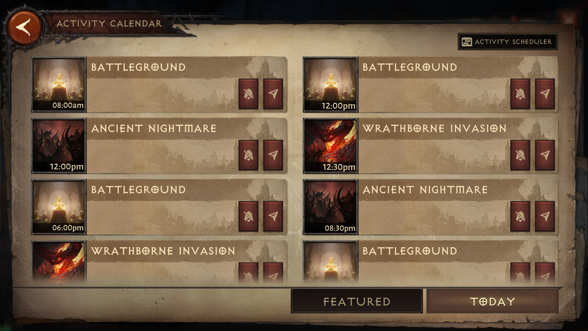This screenshot has width=588, height=331.
Task: Navigate to the 12:00pm Battleground activity
Action: tap(545, 94)
